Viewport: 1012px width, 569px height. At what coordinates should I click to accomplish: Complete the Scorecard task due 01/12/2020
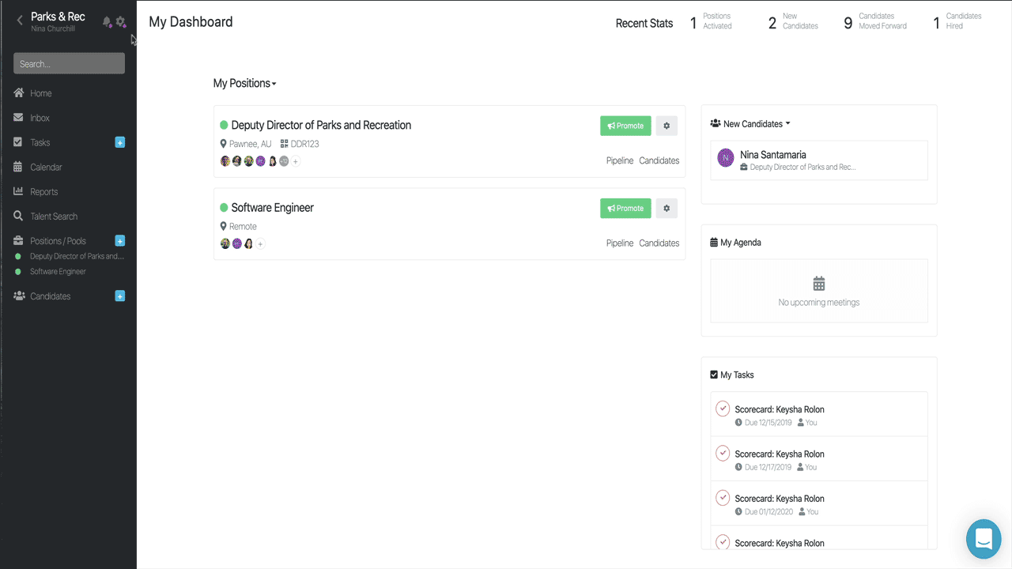[723, 497]
